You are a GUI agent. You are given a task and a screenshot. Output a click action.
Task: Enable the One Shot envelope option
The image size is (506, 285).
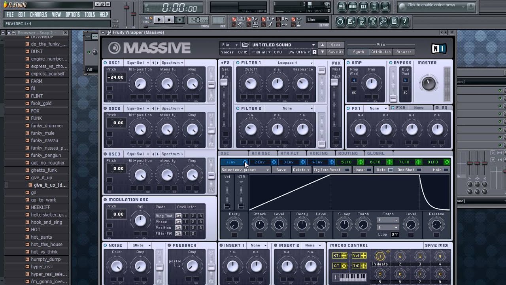(x=419, y=170)
